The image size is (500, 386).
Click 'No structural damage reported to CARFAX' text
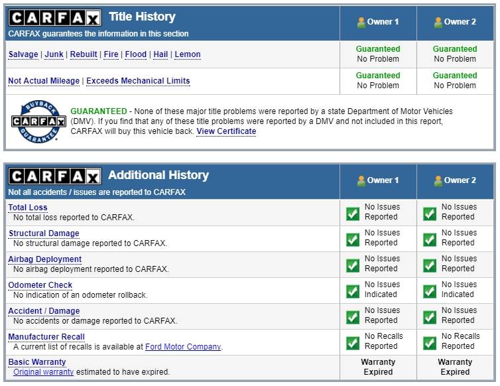[x=90, y=243]
